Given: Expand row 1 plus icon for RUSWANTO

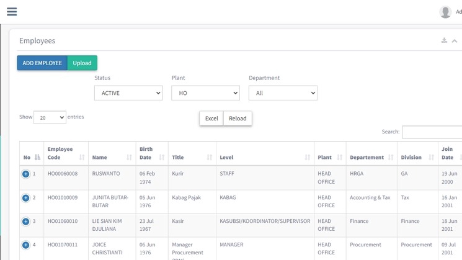Looking at the screenshot, I should [26, 174].
